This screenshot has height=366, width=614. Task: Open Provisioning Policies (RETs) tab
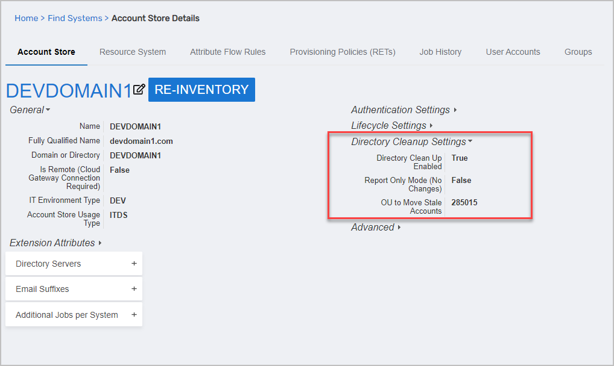pyautogui.click(x=343, y=52)
